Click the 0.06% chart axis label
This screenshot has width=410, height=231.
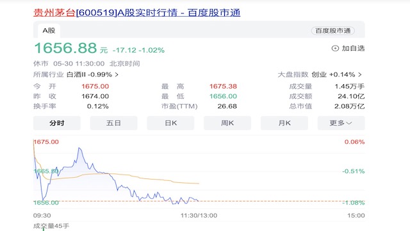tap(354, 142)
